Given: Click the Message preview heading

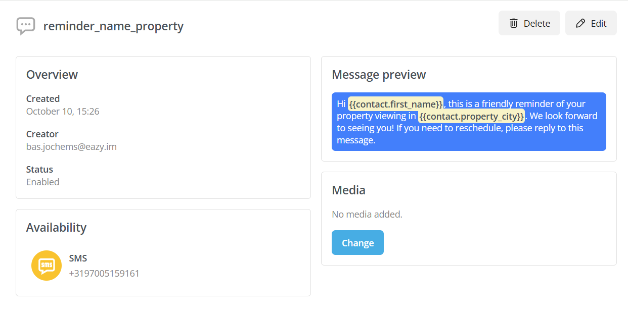Looking at the screenshot, I should pos(379,75).
